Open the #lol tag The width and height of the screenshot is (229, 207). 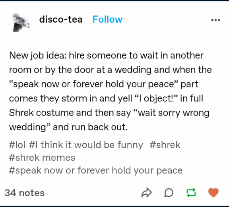(17, 145)
